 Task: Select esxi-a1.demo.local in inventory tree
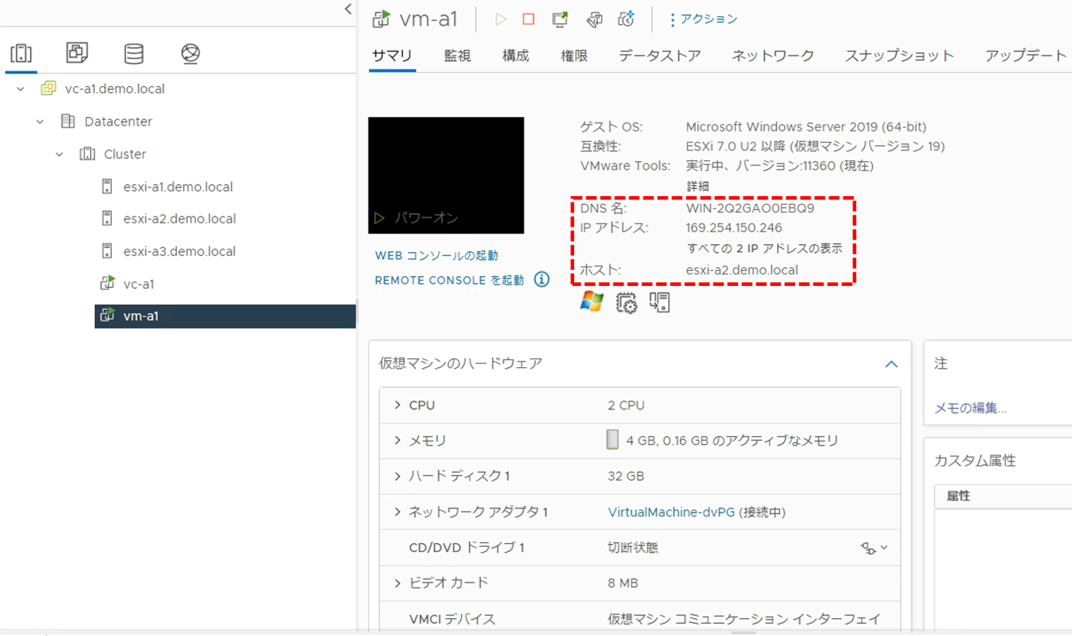pos(178,187)
